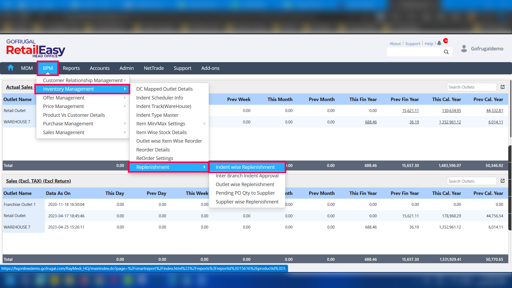This screenshot has height=288, width=512.
Task: Choose Supplier wise Replenishment option
Action: click(x=247, y=202)
